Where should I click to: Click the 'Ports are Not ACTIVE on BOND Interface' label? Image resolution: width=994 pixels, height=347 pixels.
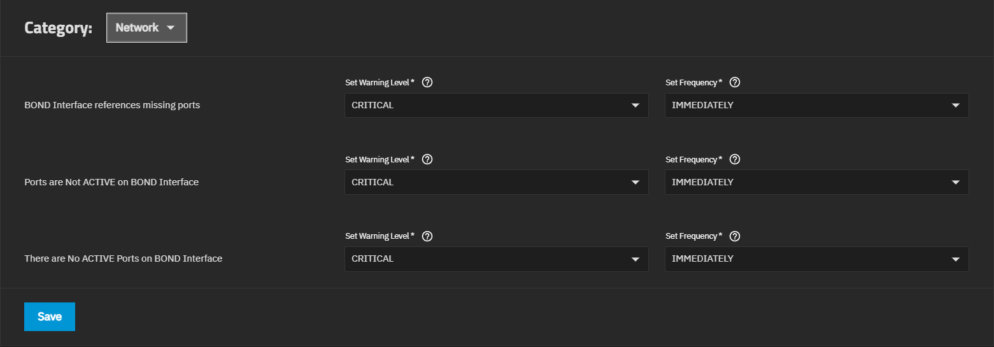(x=111, y=182)
